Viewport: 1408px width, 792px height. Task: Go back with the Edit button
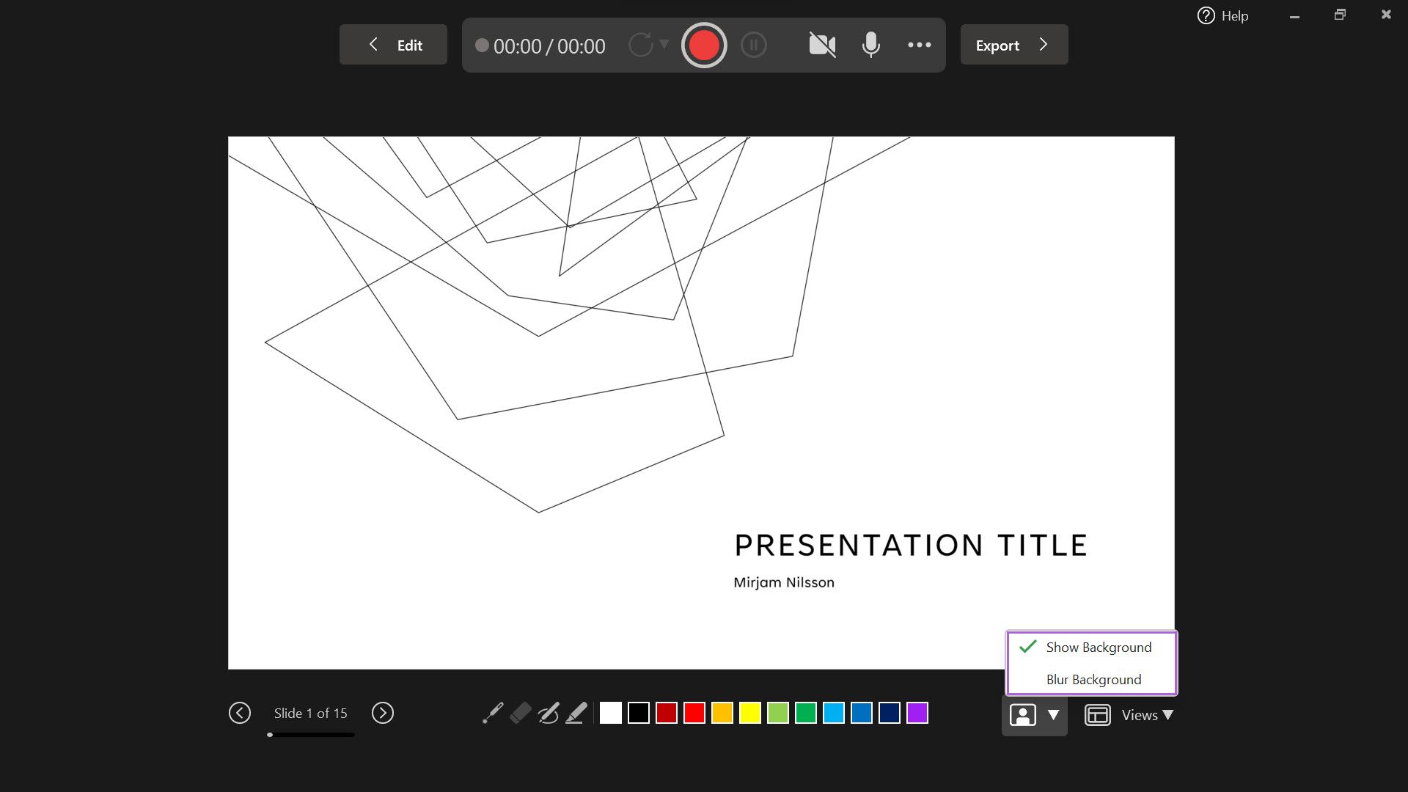coord(393,45)
